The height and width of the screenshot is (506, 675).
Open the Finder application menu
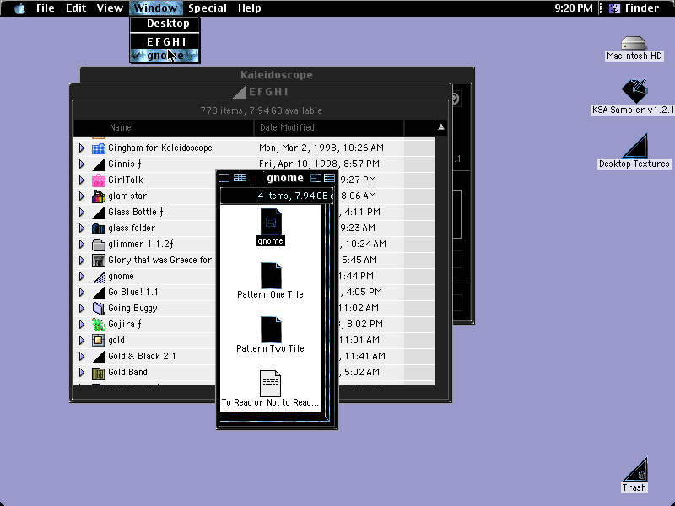point(634,8)
